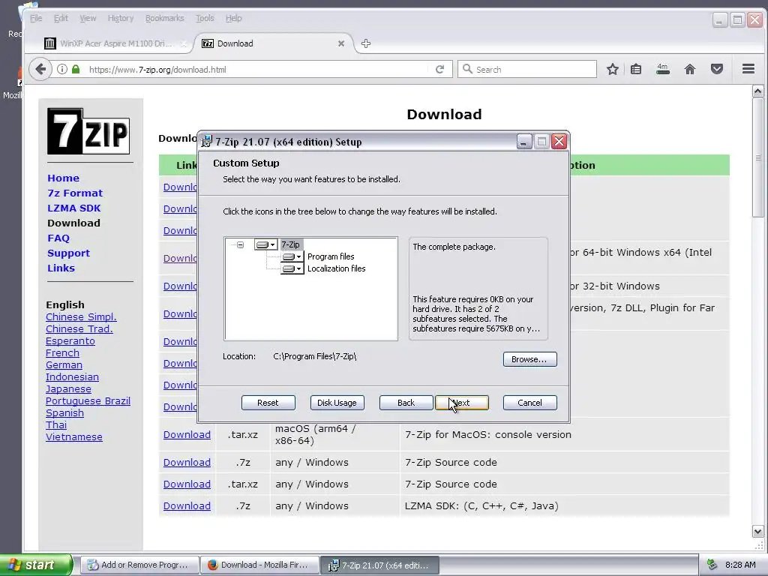Switch site language to French
Viewport: 768px width, 576px height.
[x=62, y=352]
